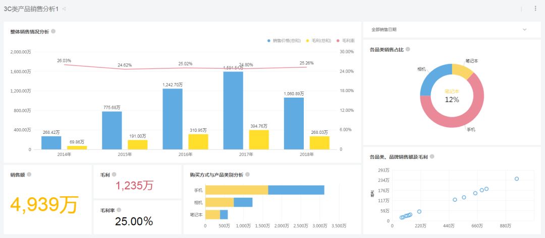This screenshot has height=238, width=545.
Task: Select the highest scatter point near 234万
Action: coord(517,179)
